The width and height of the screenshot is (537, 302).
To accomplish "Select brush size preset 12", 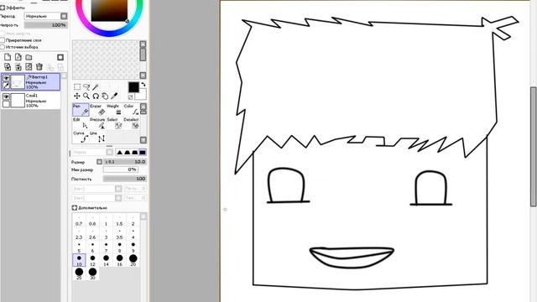I will pyautogui.click(x=92, y=261).
